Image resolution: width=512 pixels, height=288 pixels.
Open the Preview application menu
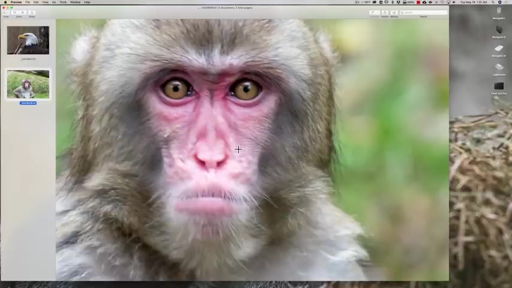[16, 2]
